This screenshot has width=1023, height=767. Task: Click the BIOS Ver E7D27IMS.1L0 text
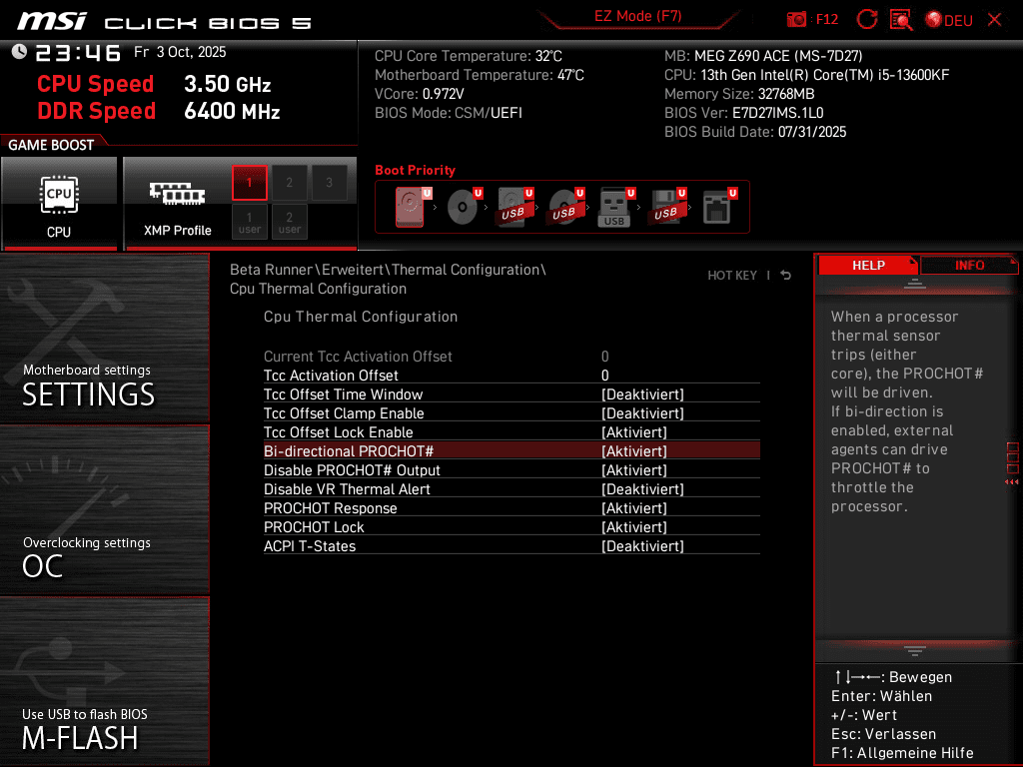pyautogui.click(x=743, y=113)
